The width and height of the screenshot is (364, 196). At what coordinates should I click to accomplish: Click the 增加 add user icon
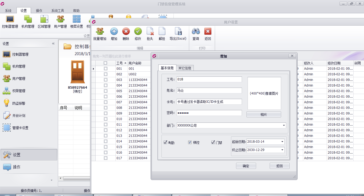pyautogui.click(x=114, y=32)
